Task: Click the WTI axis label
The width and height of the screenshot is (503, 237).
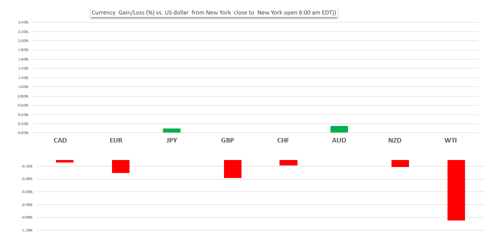Action: coord(450,140)
